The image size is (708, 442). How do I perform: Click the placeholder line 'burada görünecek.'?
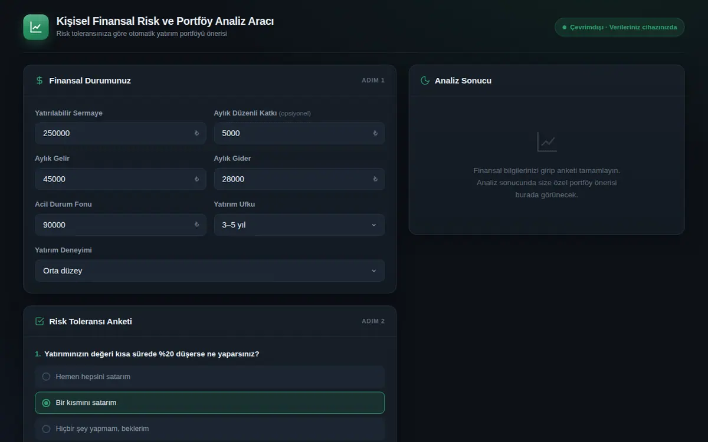[547, 195]
